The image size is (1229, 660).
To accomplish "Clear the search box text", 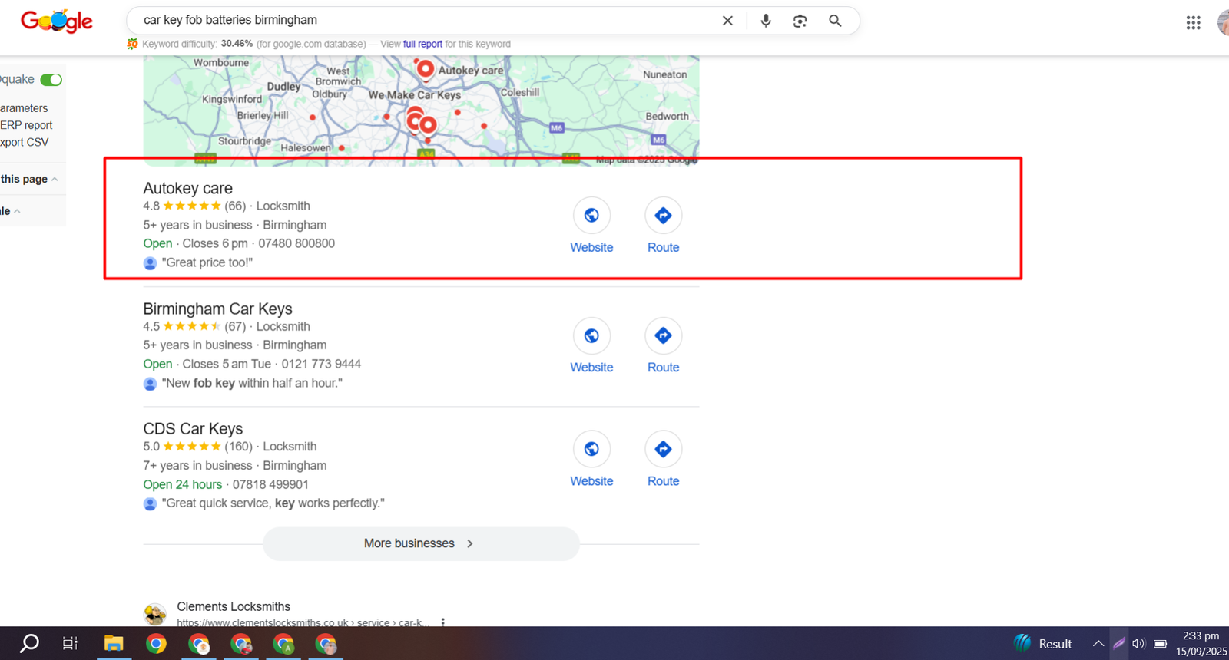I will (x=727, y=21).
